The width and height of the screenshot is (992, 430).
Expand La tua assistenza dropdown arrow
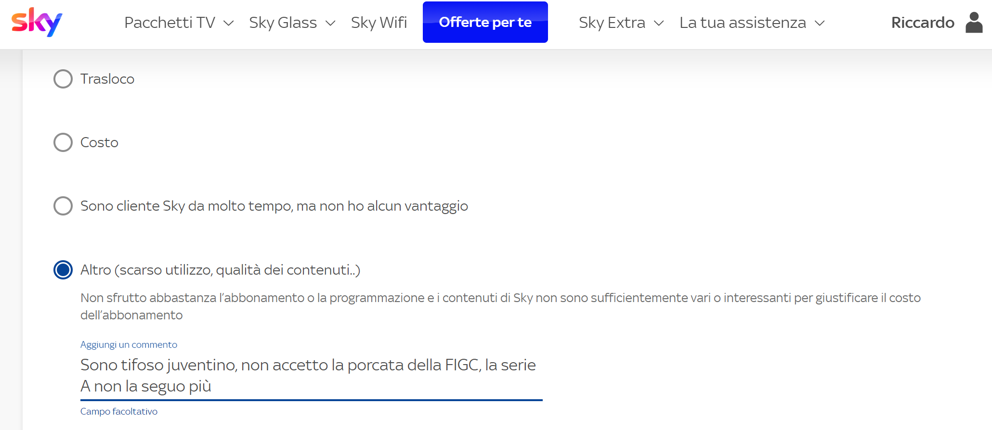pos(820,23)
